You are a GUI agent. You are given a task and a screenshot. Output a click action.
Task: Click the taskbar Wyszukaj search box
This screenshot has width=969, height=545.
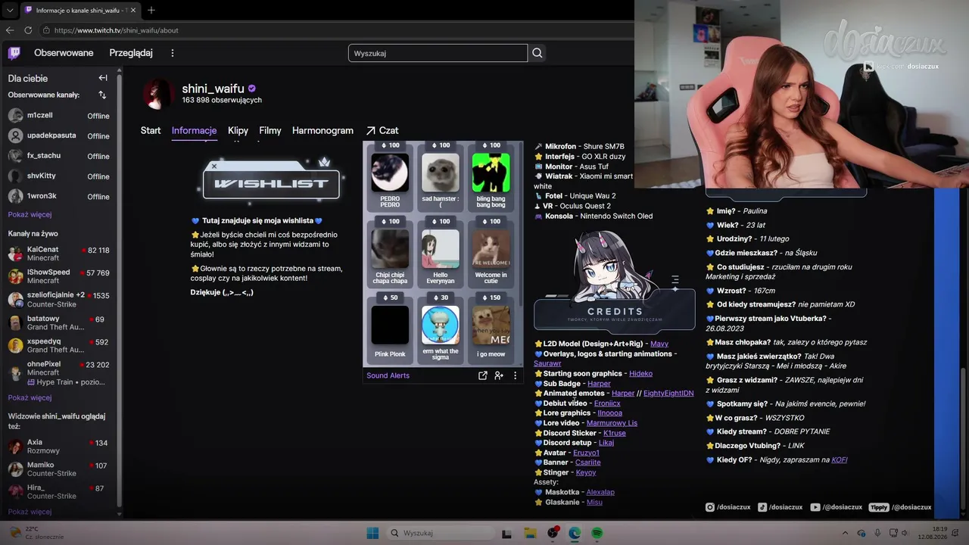pyautogui.click(x=440, y=533)
